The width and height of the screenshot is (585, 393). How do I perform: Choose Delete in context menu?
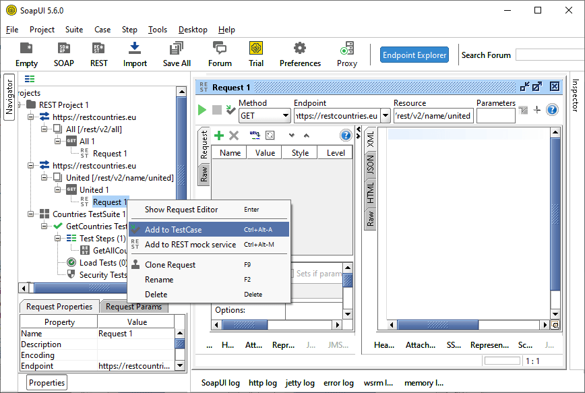208,294
